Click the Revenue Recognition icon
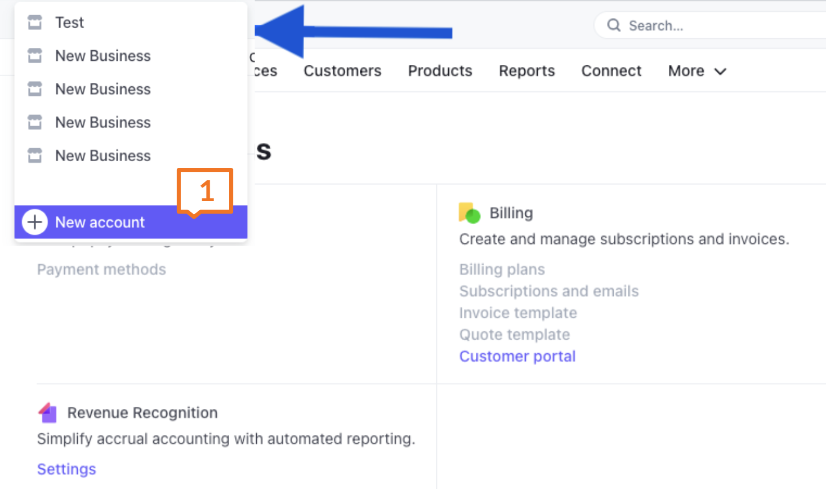 (48, 413)
